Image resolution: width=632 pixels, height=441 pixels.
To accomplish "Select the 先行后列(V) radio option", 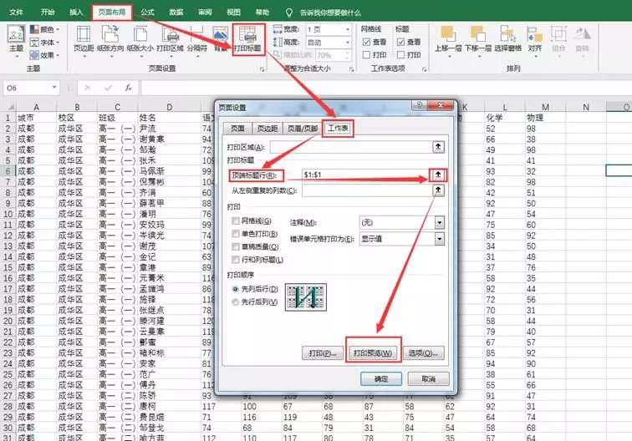I will pos(236,302).
